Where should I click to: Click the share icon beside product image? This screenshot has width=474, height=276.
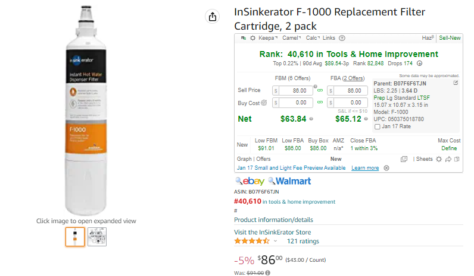pos(213,17)
